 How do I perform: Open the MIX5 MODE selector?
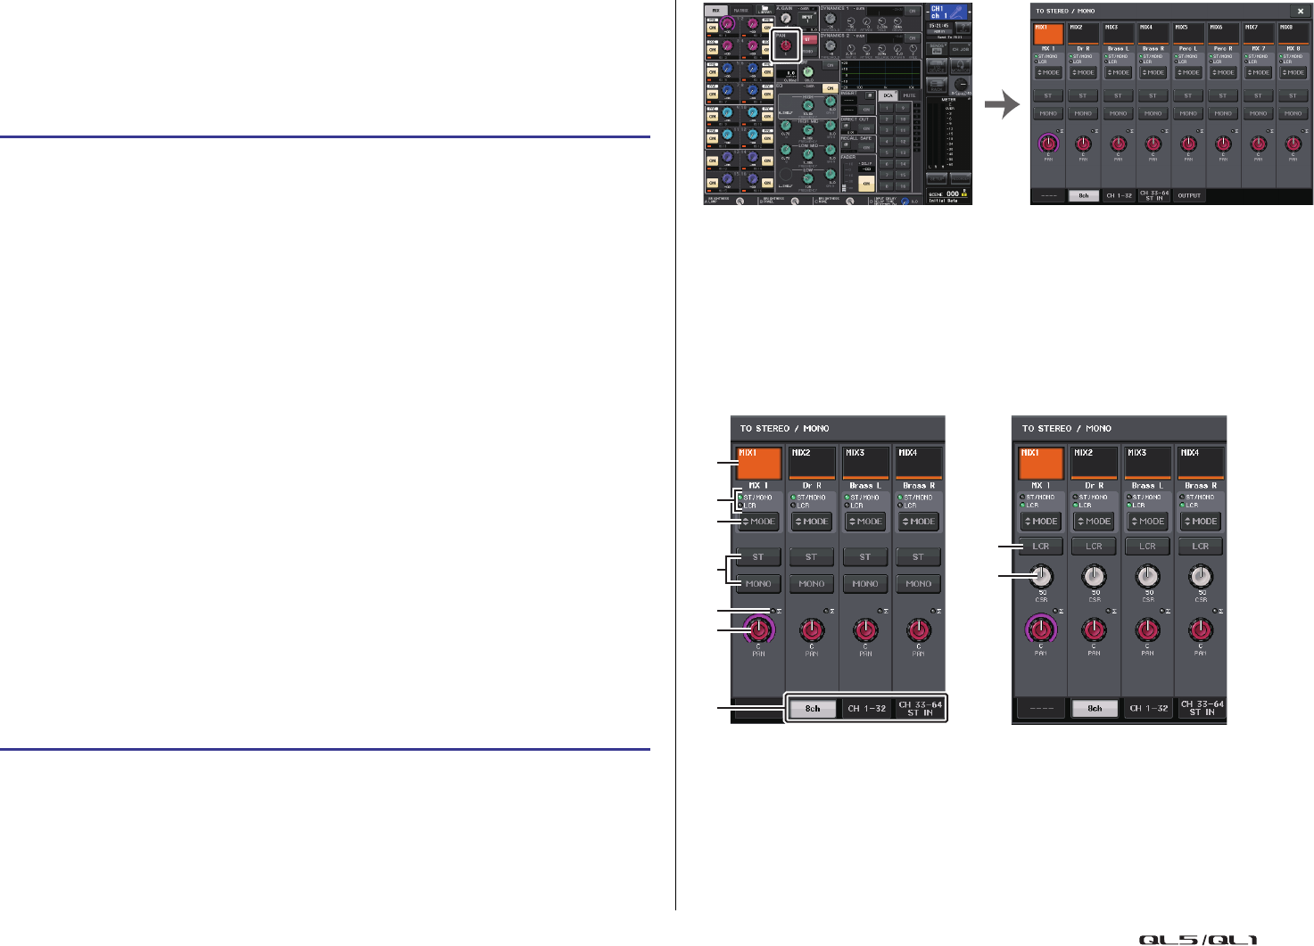[x=1188, y=72]
